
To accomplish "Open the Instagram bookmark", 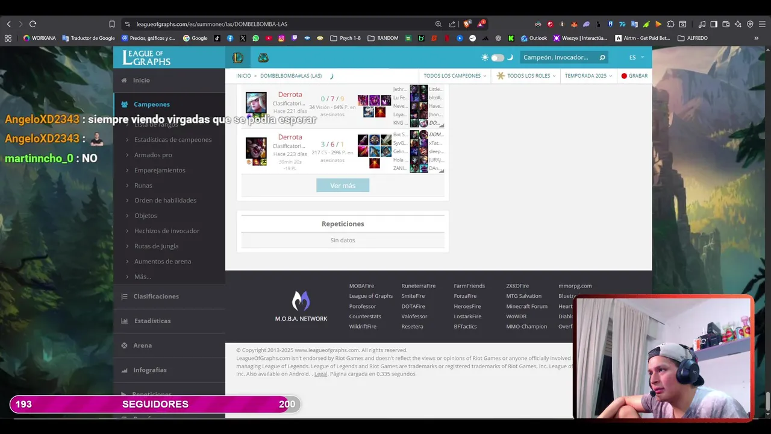I will (x=281, y=38).
